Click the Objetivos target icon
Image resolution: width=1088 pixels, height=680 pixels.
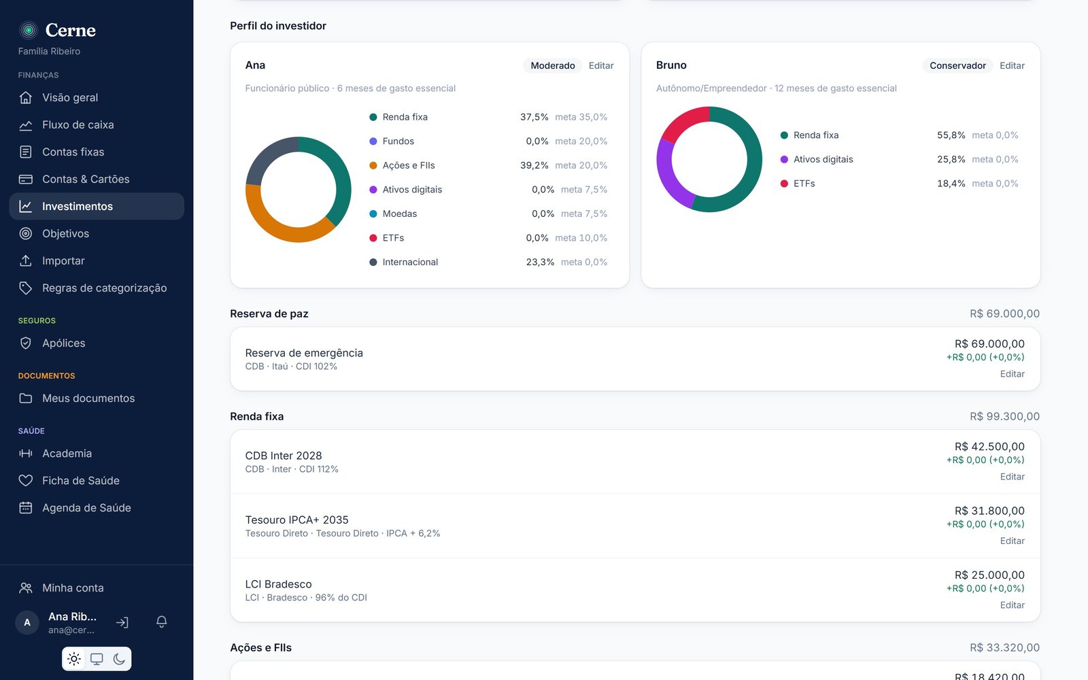pyautogui.click(x=26, y=233)
